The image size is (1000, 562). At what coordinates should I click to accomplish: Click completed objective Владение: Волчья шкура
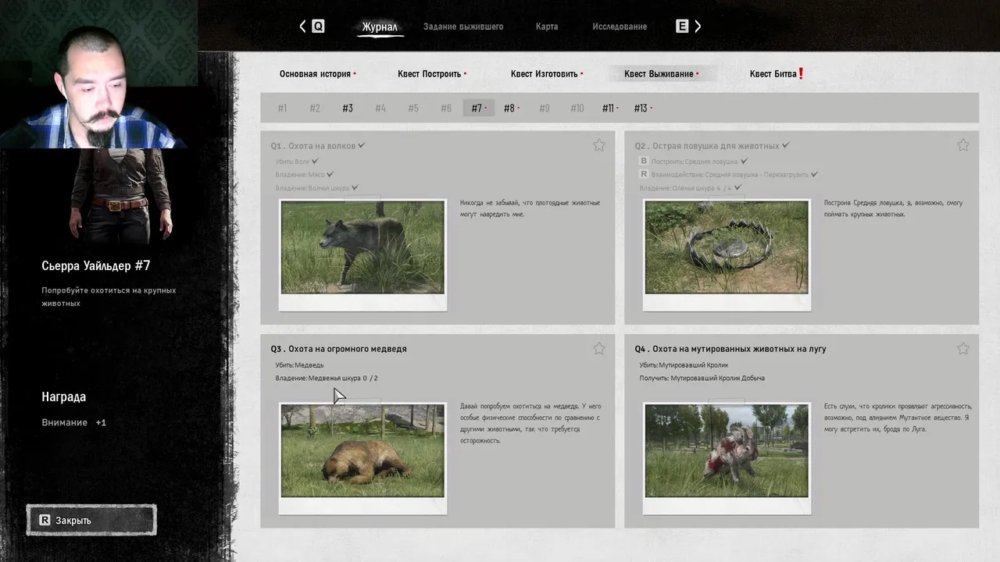(312, 188)
